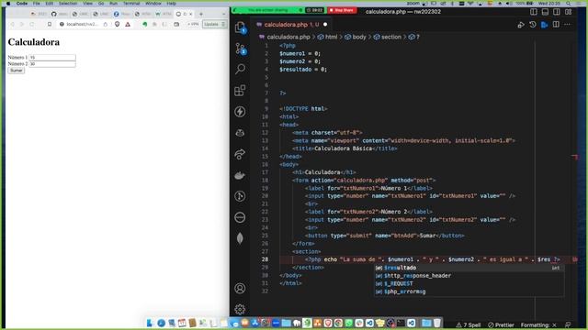The width and height of the screenshot is (588, 330).
Task: Click line 28 in the editor gutter
Action: [x=266, y=259]
